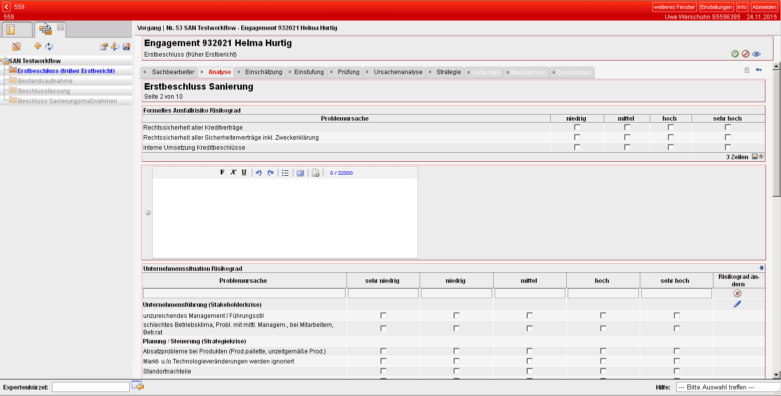Toggle bold formatting in text editor
This screenshot has width=781, height=396.
[222, 173]
